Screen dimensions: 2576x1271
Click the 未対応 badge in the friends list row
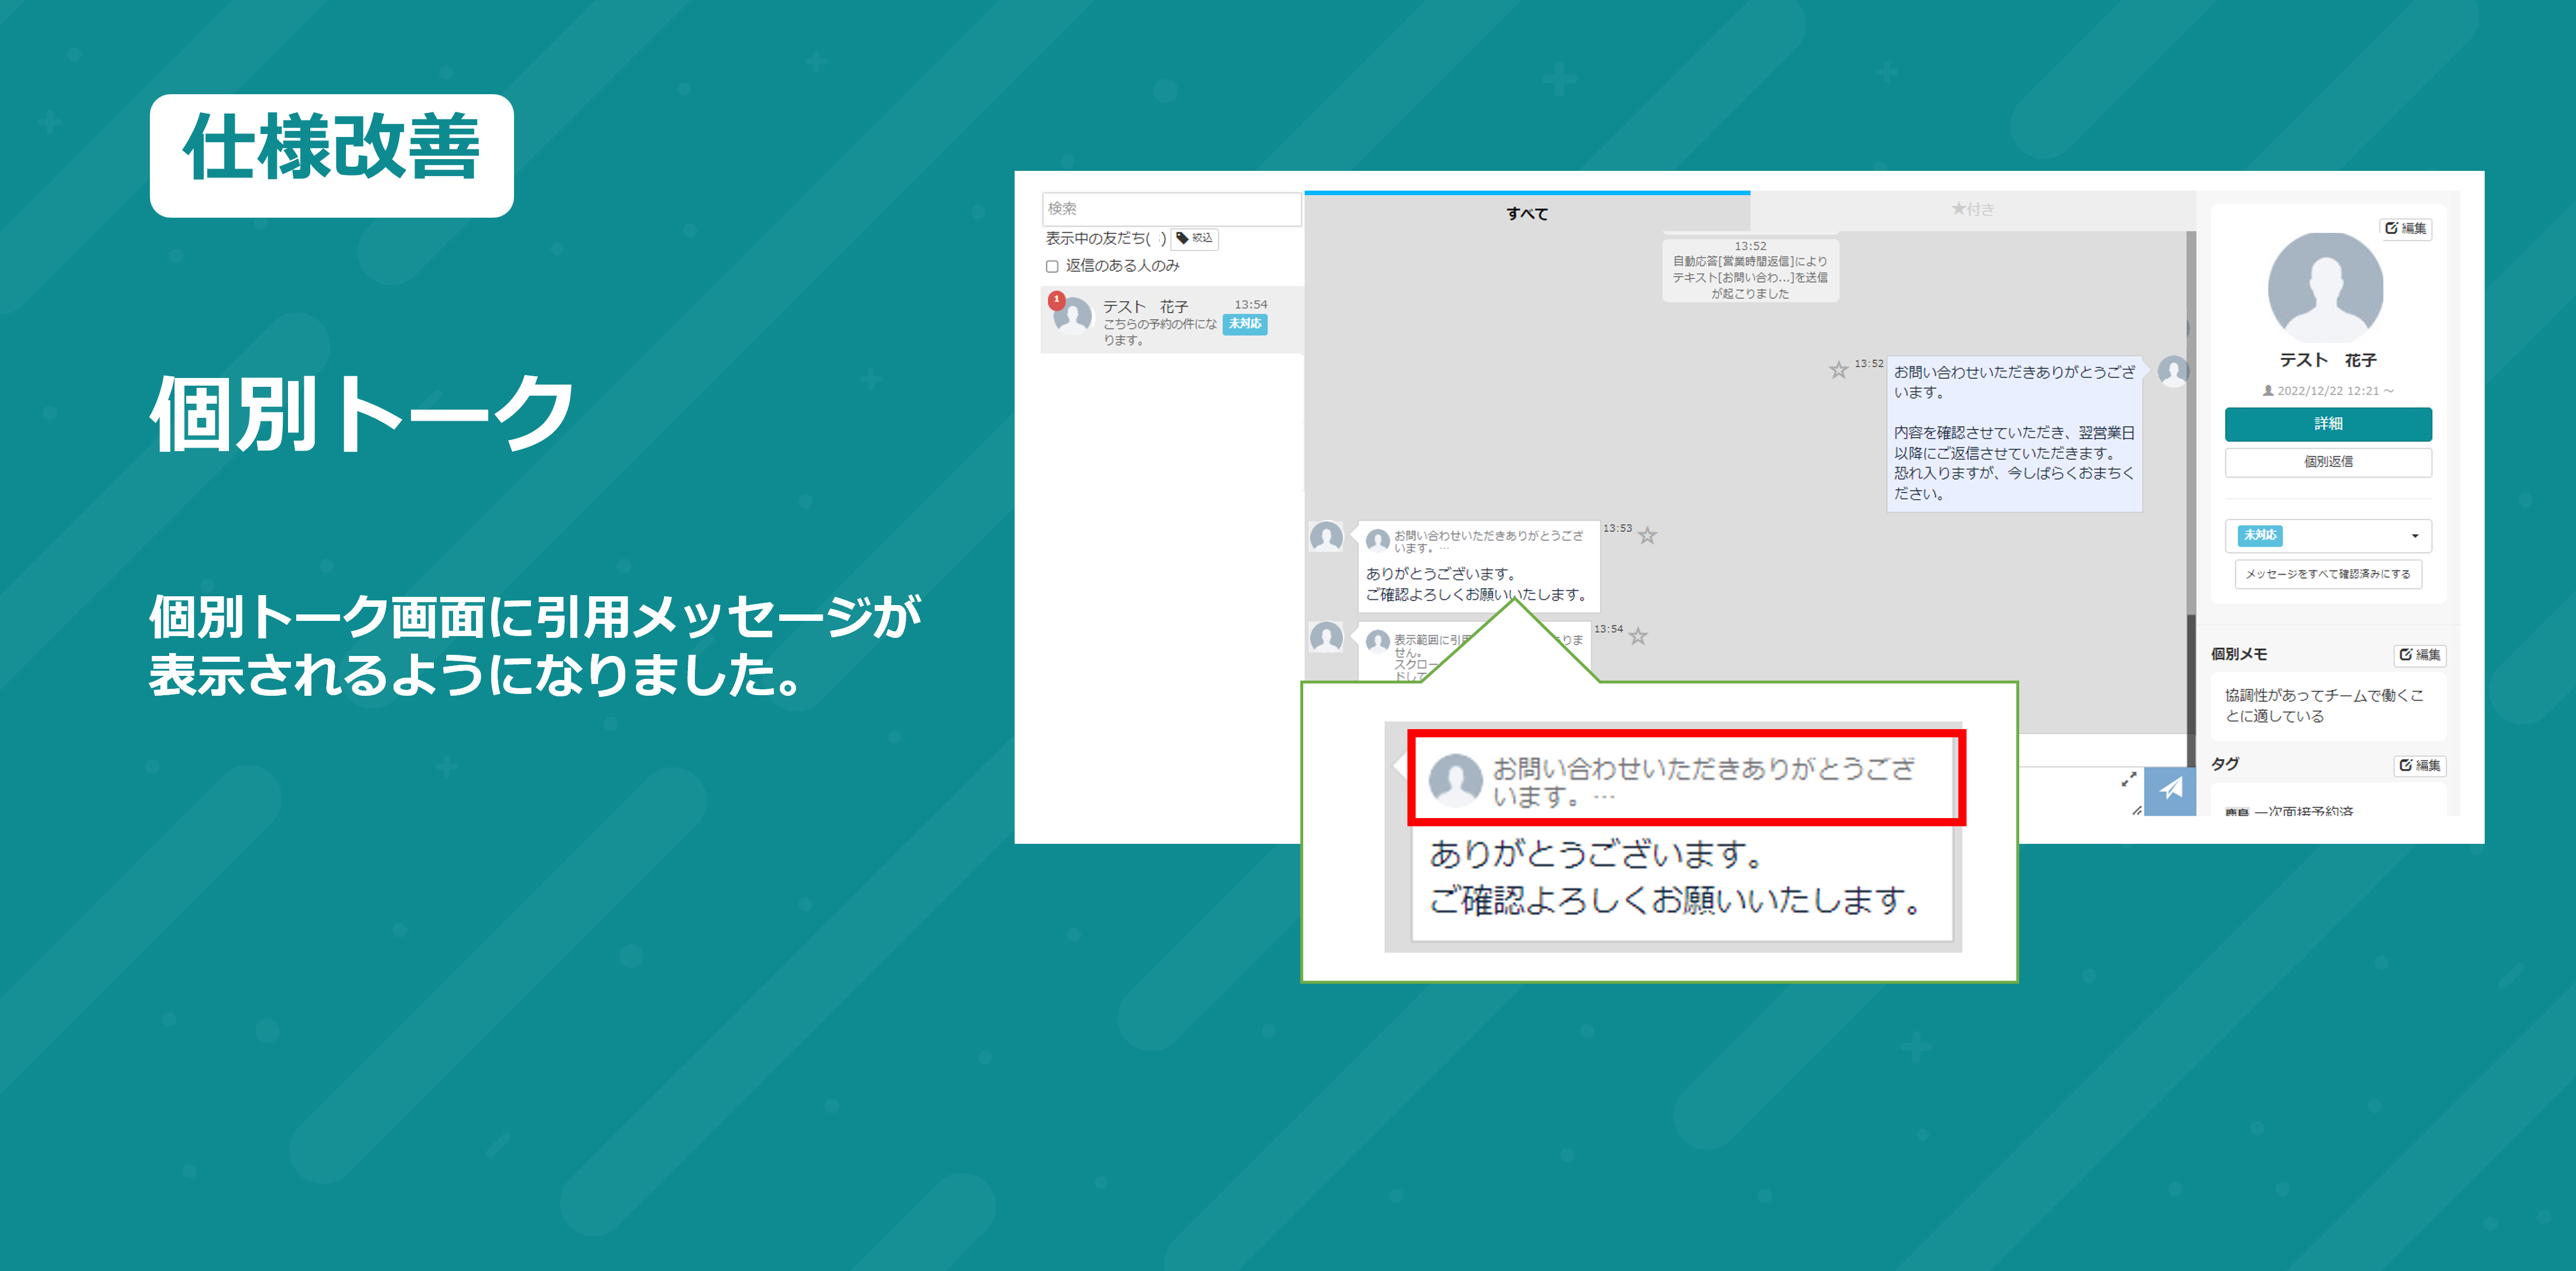point(1245,324)
